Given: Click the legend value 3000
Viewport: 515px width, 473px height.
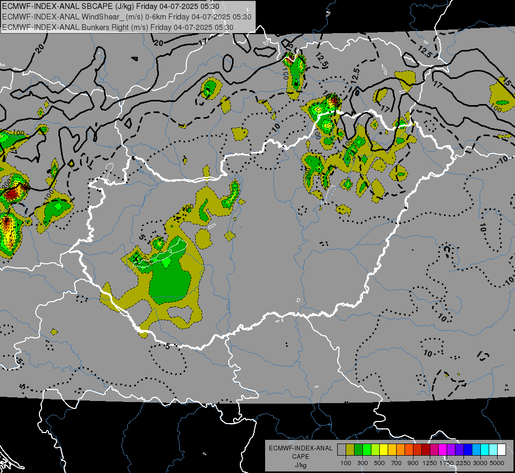Looking at the screenshot, I should (x=480, y=463).
